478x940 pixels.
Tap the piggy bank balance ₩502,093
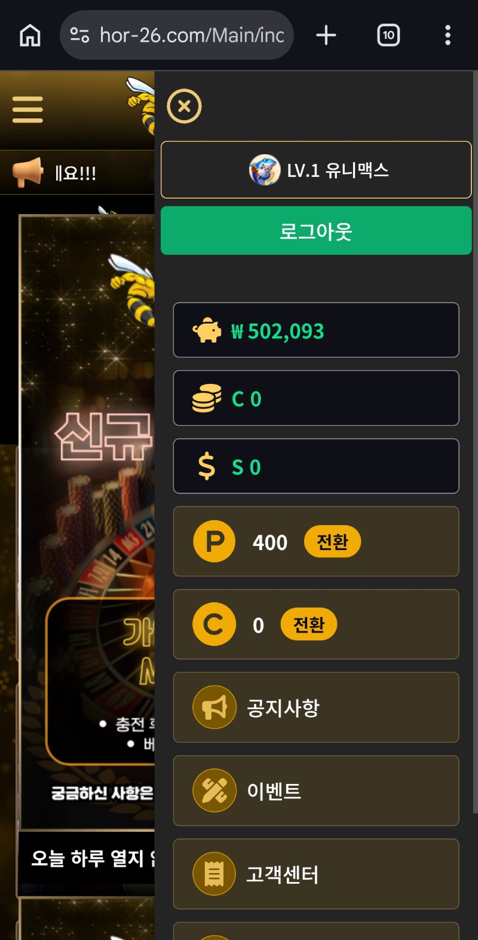[316, 330]
